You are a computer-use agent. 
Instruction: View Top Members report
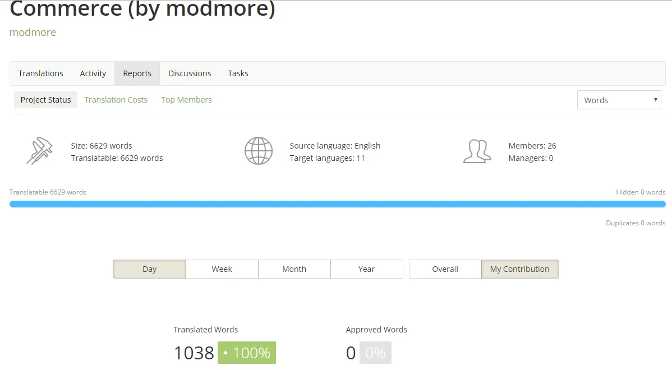coord(186,100)
